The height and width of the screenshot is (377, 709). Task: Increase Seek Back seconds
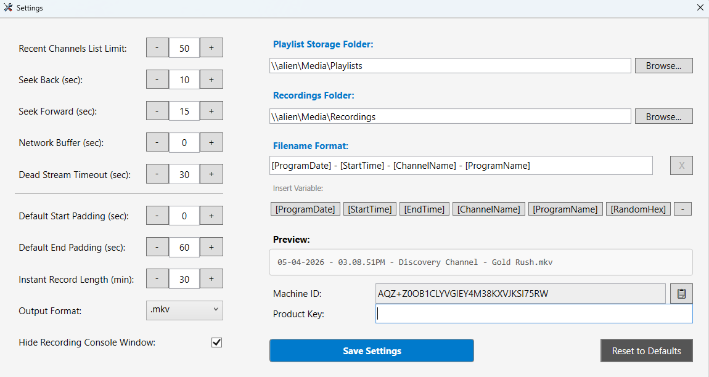(x=211, y=79)
